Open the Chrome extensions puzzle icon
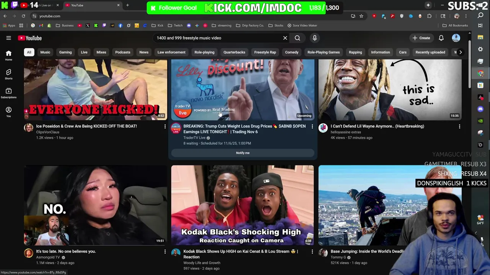Screen dimensions: 490x275 (429, 16)
